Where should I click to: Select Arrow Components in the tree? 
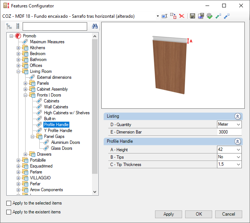pyautogui.click(x=46, y=190)
